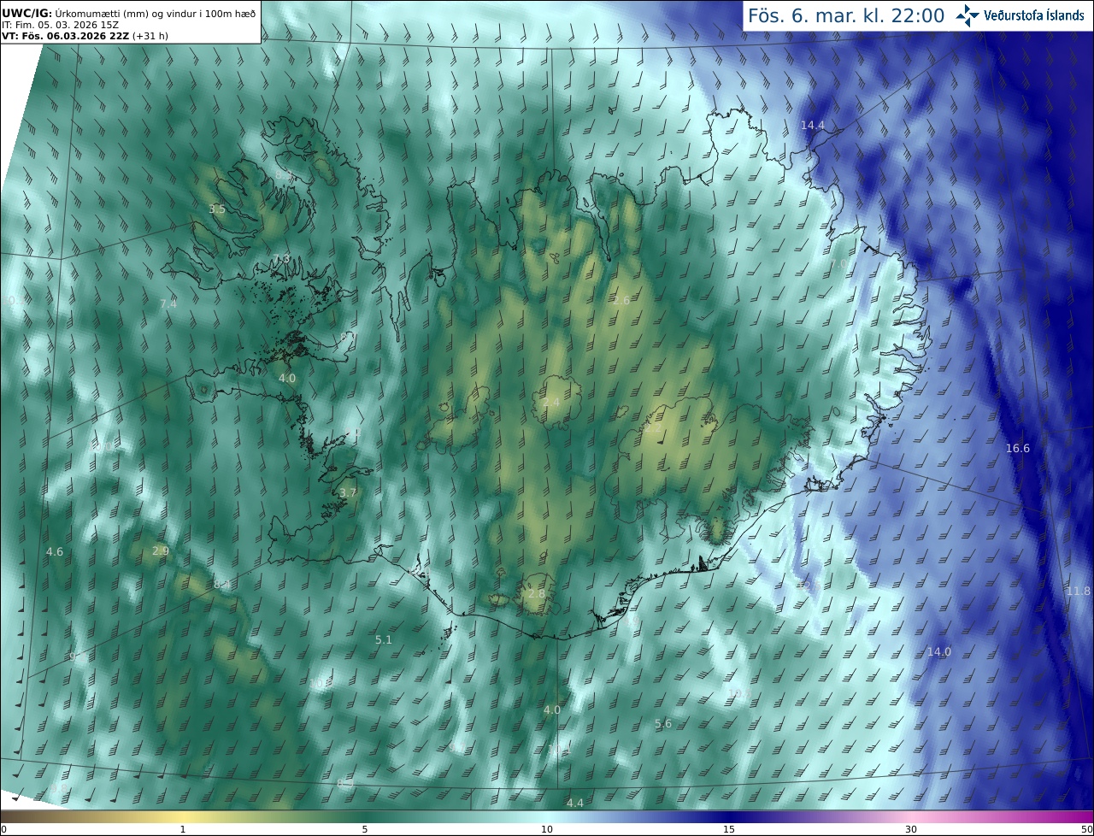This screenshot has width=1094, height=836.
Task: Click the 3.5 value on the map
Action: click(217, 209)
